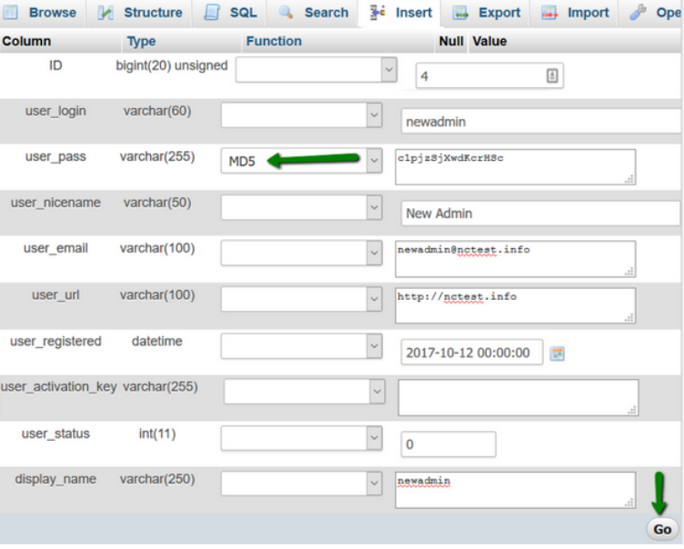684x549 pixels.
Task: Click the Function column header
Action: (273, 41)
